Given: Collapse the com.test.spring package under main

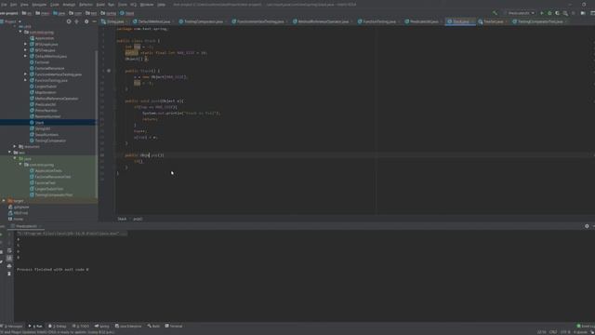Looking at the screenshot, I should (20, 33).
